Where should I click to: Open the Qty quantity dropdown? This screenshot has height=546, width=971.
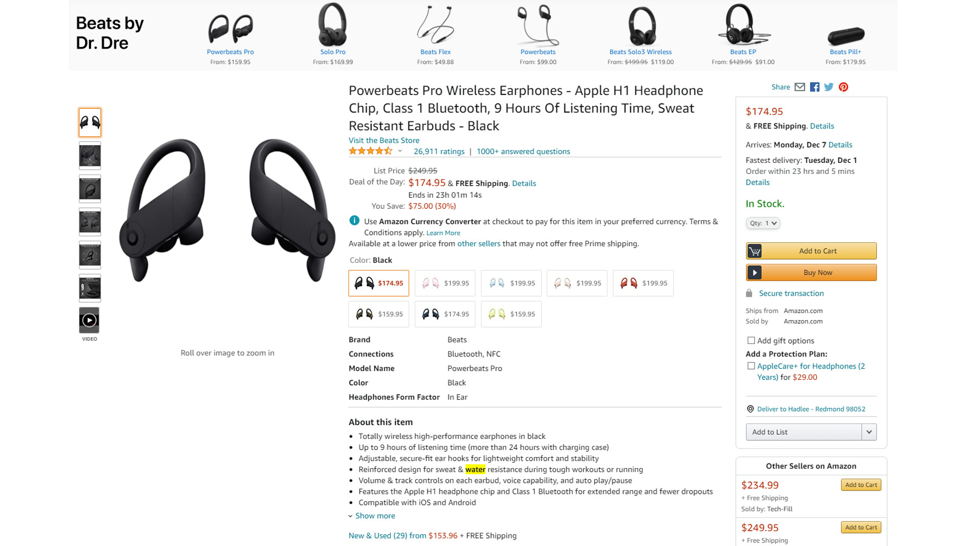pos(763,223)
